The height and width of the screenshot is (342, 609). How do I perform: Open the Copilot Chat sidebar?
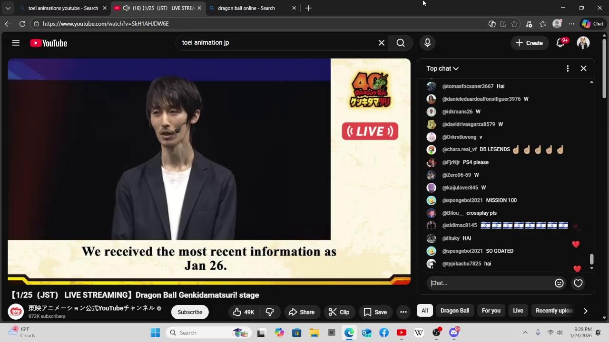pyautogui.click(x=593, y=24)
